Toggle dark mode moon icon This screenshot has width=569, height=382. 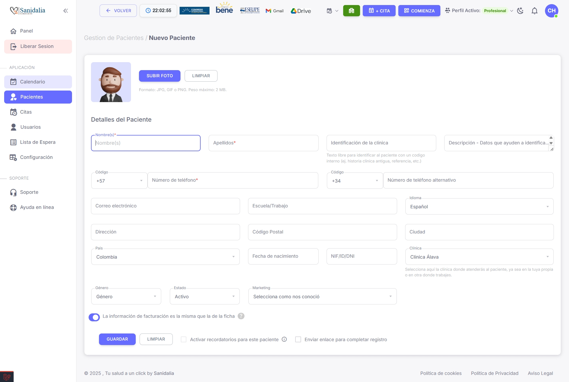(x=520, y=11)
